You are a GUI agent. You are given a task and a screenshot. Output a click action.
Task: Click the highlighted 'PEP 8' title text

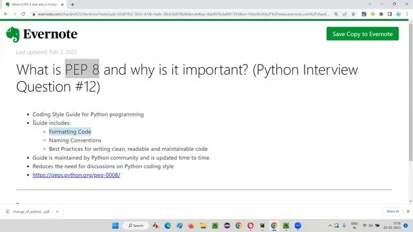pos(82,70)
